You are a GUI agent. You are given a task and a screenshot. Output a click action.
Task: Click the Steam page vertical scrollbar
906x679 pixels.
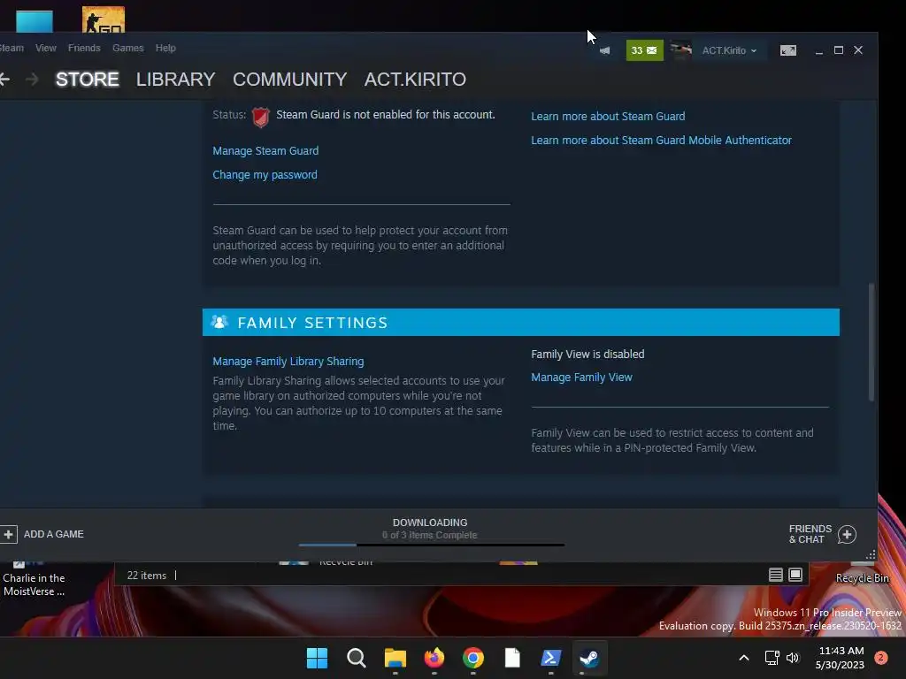tap(871, 342)
